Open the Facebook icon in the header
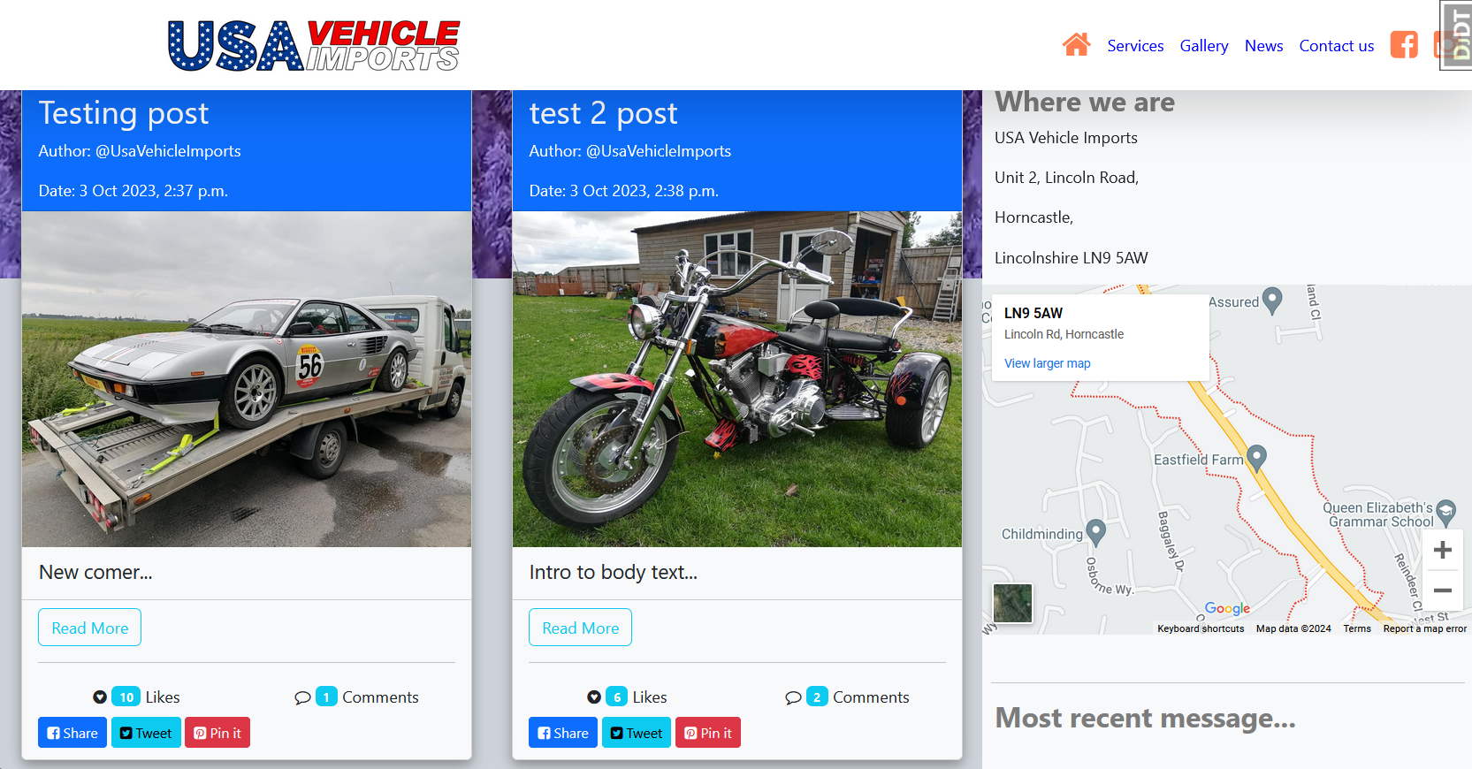Viewport: 1472px width, 769px height. [1403, 45]
